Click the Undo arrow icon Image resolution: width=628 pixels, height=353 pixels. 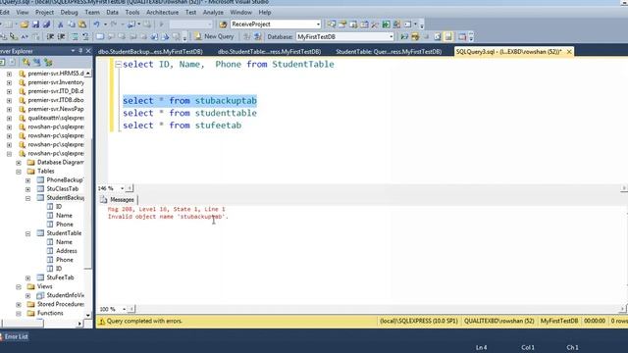[x=96, y=25]
